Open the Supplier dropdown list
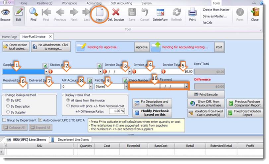This screenshot has width=269, height=164. point(46,72)
